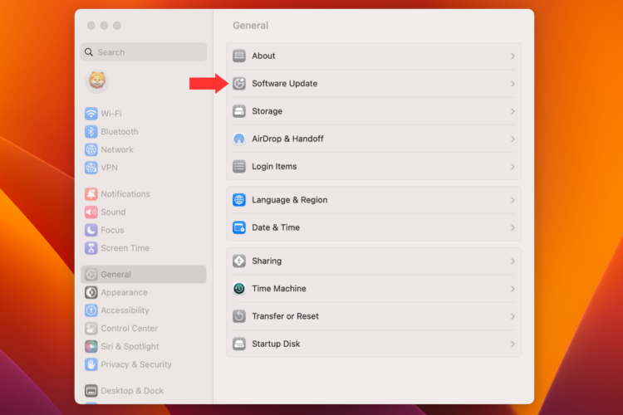Click the Storage drive icon
This screenshot has width=623, height=415.
[239, 111]
